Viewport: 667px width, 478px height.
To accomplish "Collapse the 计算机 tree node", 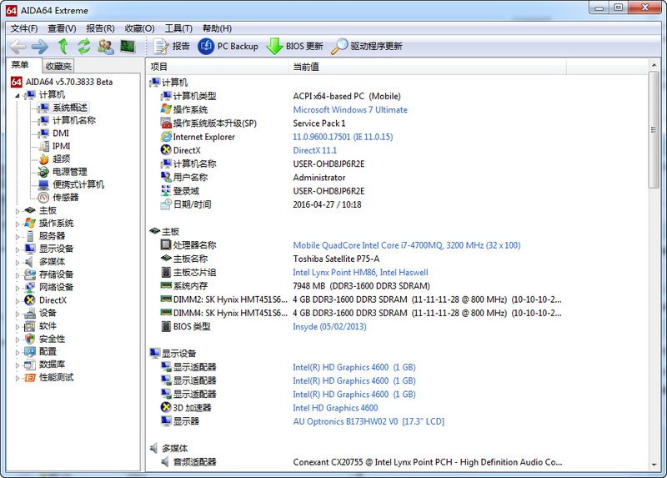I will pos(18,95).
